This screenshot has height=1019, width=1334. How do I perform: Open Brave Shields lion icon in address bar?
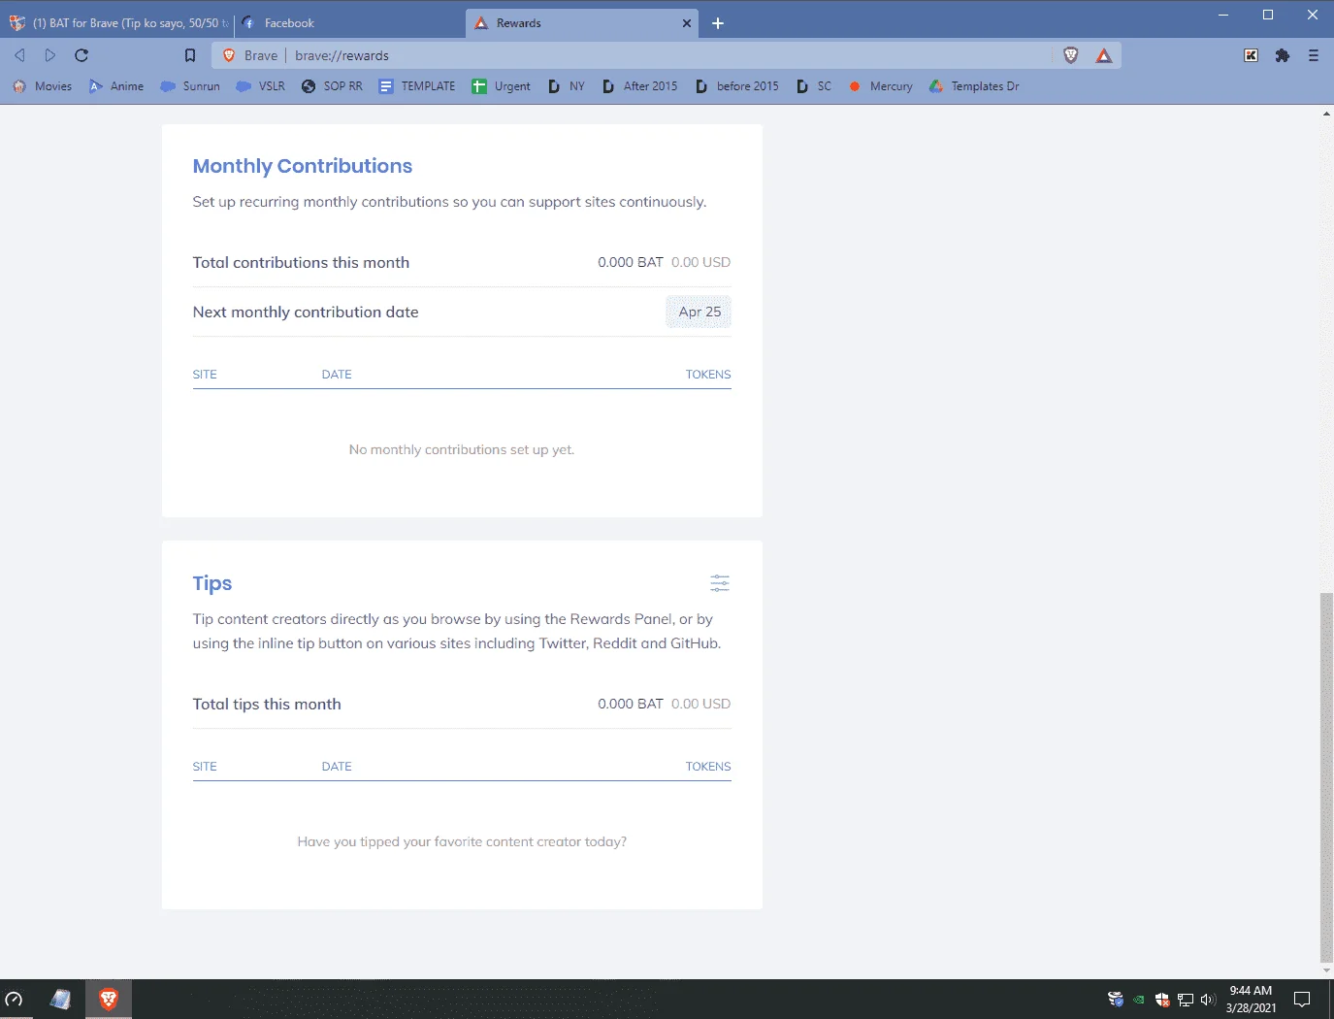1071,55
